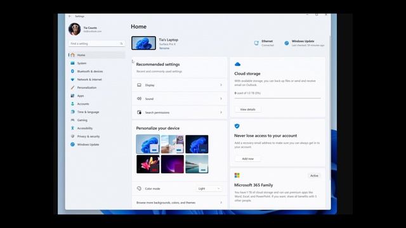Click the Accessibility figure icon
The image size is (406, 228).
(x=72, y=128)
